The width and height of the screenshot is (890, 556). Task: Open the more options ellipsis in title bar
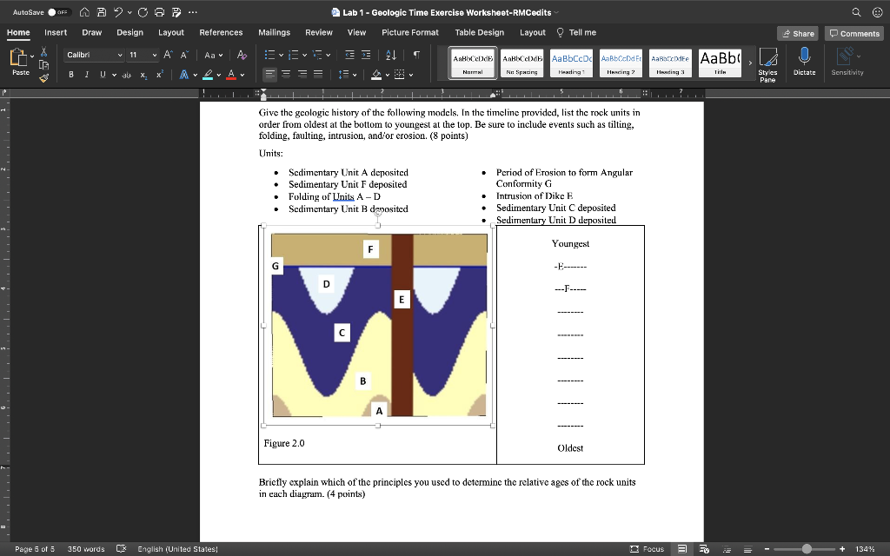coord(193,12)
